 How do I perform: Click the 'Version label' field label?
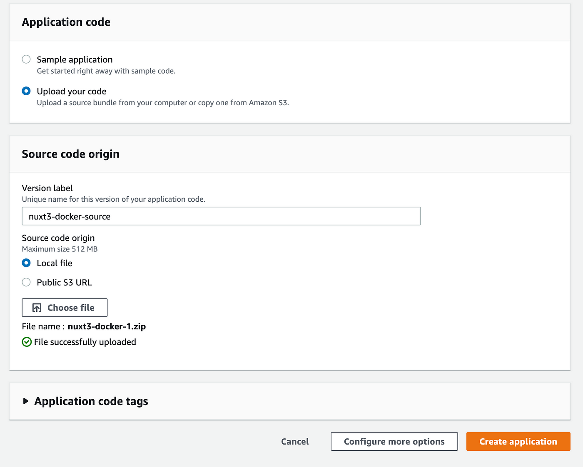tap(47, 188)
